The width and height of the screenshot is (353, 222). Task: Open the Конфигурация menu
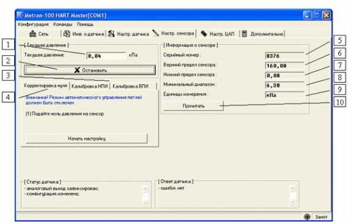(33, 24)
